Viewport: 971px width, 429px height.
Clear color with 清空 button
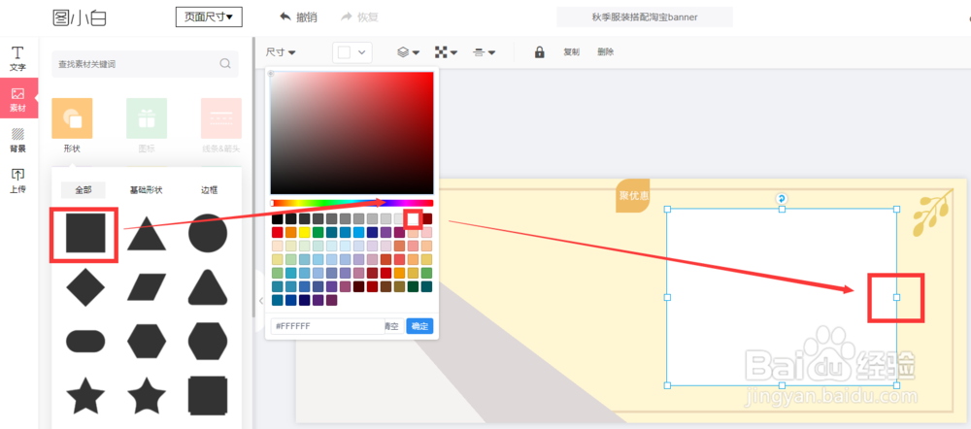tap(392, 326)
